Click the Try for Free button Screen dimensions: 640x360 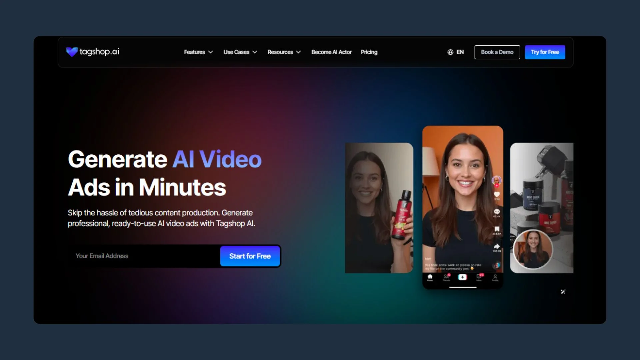click(x=545, y=52)
